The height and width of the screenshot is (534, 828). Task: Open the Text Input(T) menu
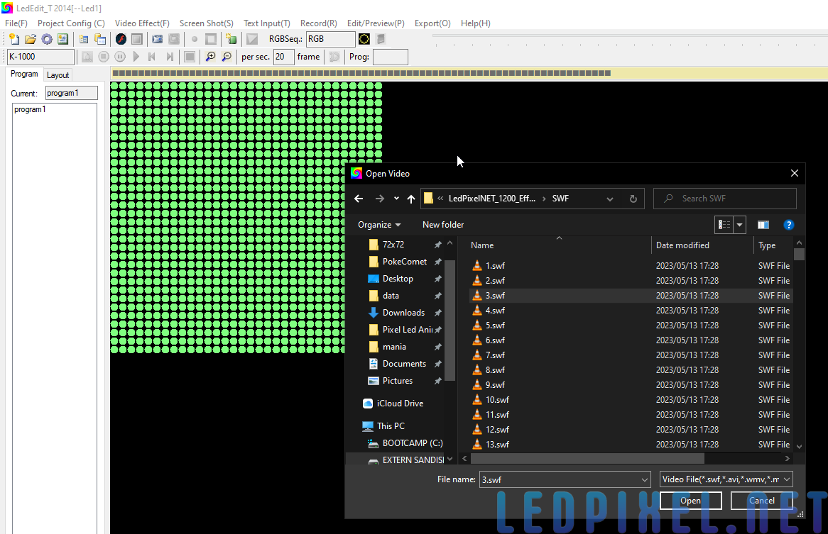(x=267, y=23)
